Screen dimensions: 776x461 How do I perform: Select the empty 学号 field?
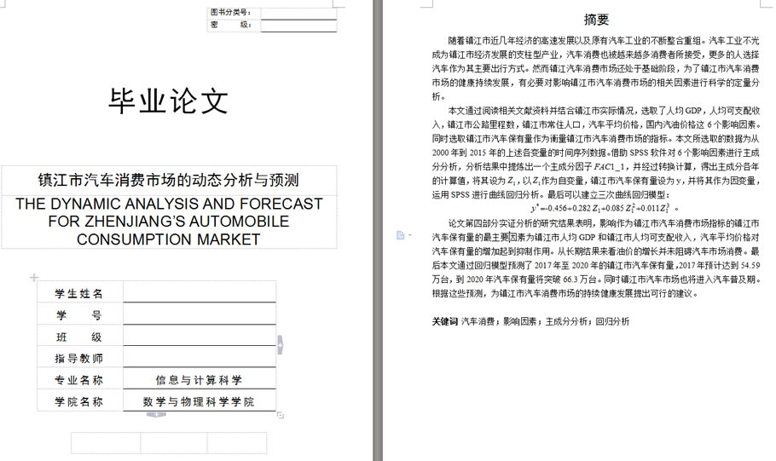pos(200,315)
